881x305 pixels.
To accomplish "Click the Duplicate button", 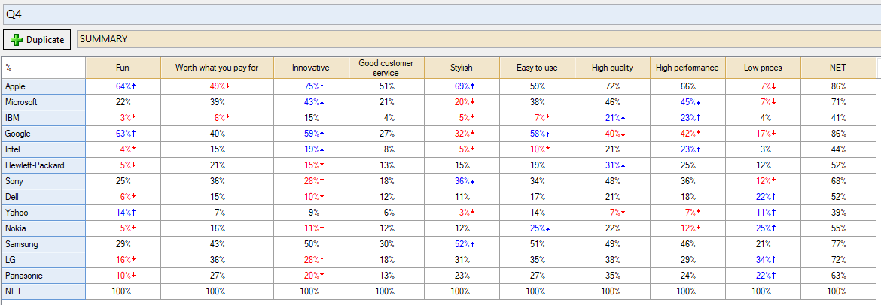I will pyautogui.click(x=37, y=39).
